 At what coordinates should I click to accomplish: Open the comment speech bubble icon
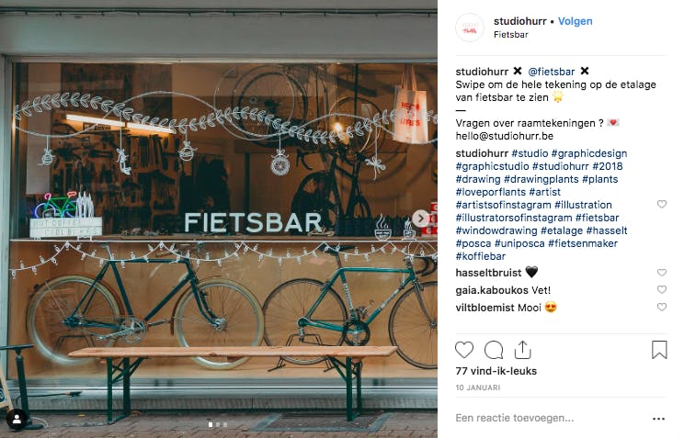point(494,350)
